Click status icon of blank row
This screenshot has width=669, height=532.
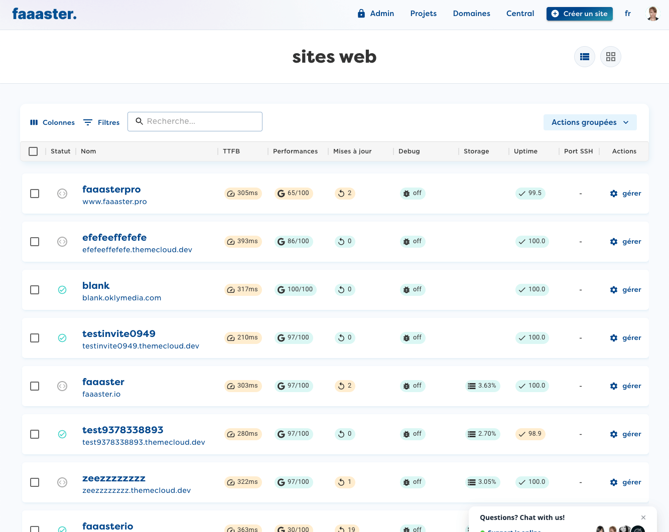[x=62, y=290]
